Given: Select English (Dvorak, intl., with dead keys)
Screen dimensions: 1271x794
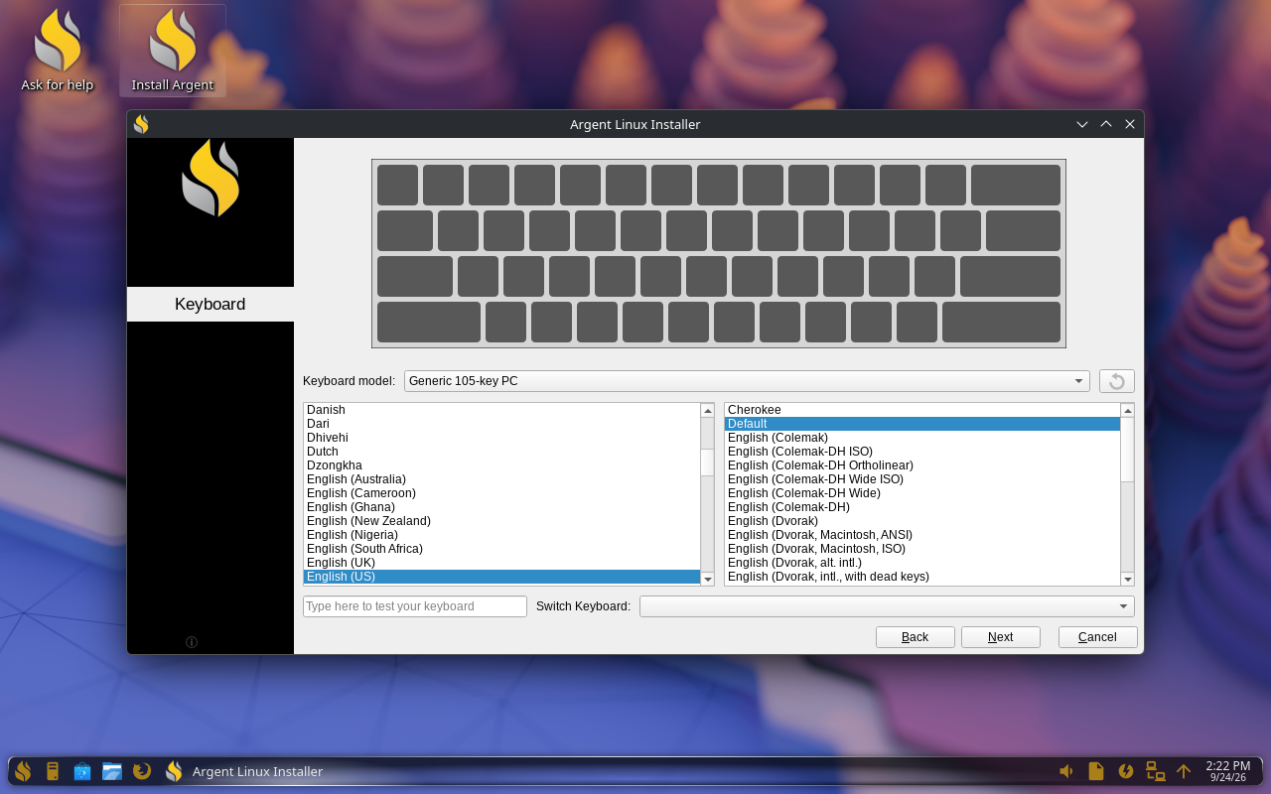Looking at the screenshot, I should click(921, 577).
